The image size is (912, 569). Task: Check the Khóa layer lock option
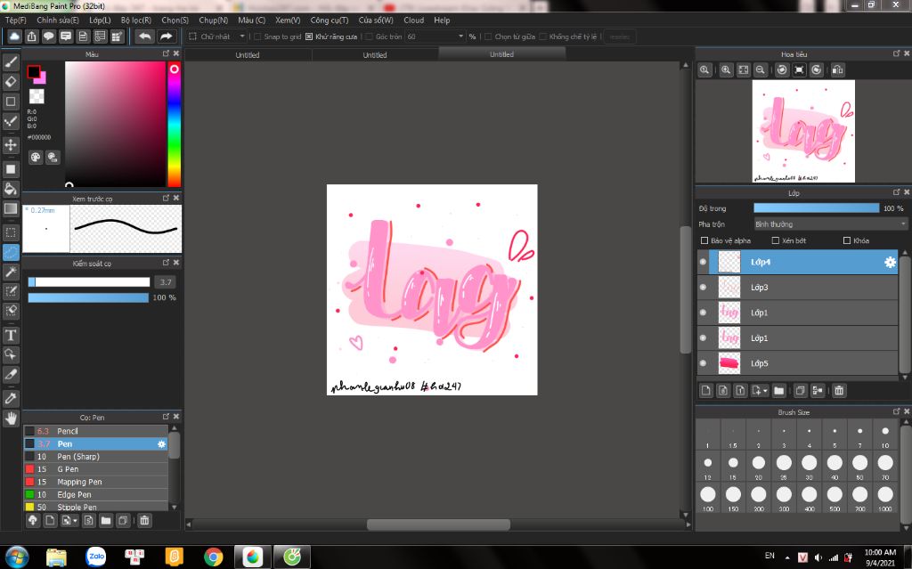coord(847,240)
